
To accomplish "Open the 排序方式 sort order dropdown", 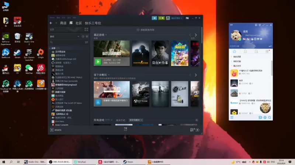I will click(x=136, y=120).
